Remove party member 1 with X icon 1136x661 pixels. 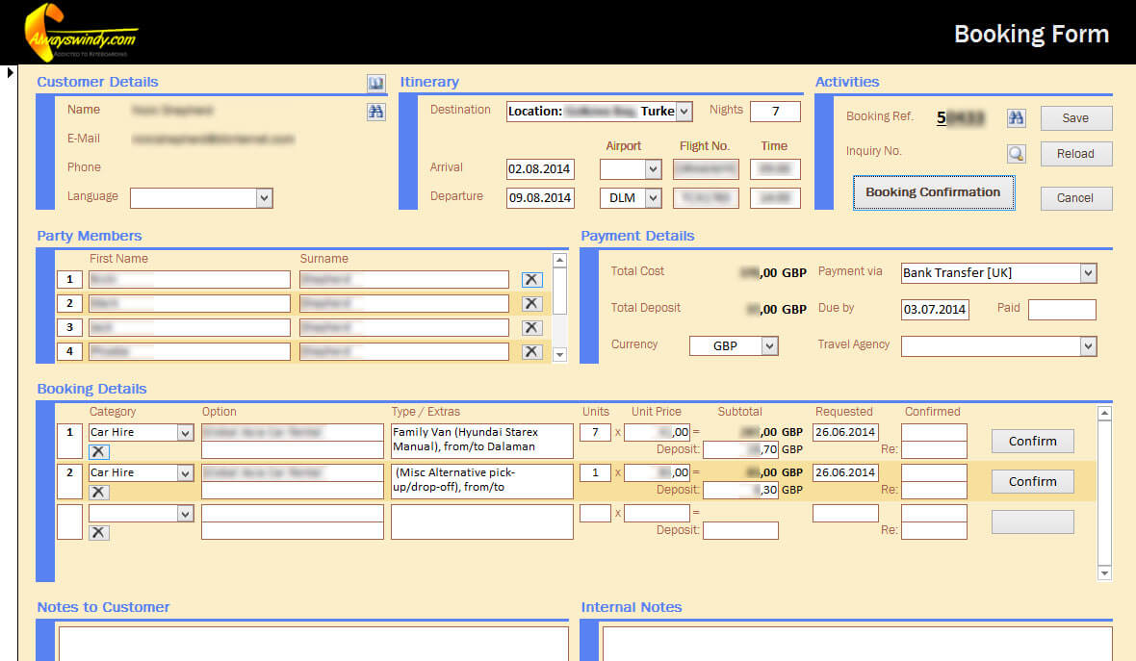531,279
